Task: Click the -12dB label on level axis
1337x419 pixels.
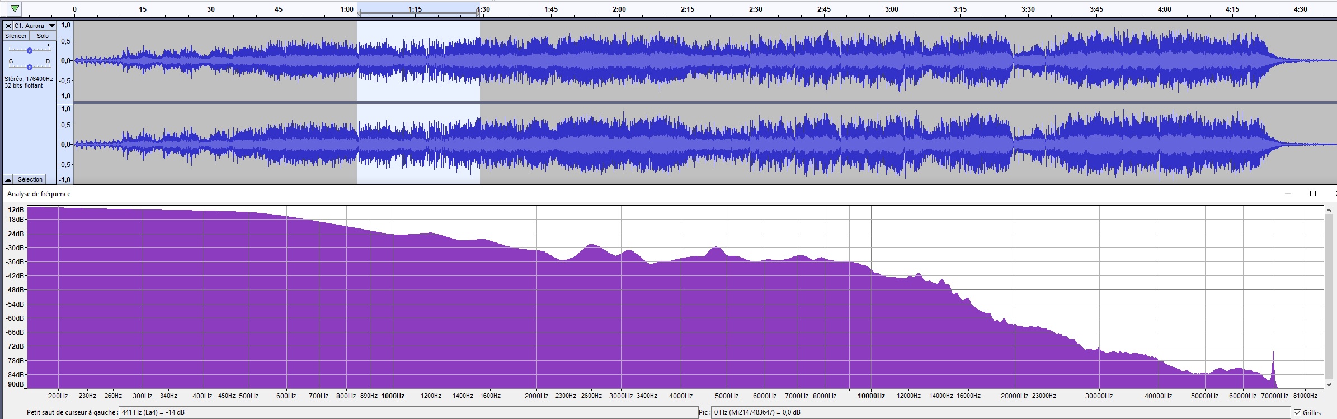Action: [x=16, y=210]
